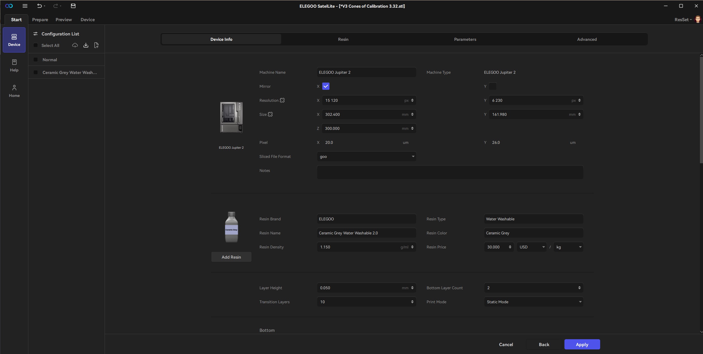Click the Resin Name input field
Image resolution: width=703 pixels, height=354 pixels.
[x=366, y=233]
